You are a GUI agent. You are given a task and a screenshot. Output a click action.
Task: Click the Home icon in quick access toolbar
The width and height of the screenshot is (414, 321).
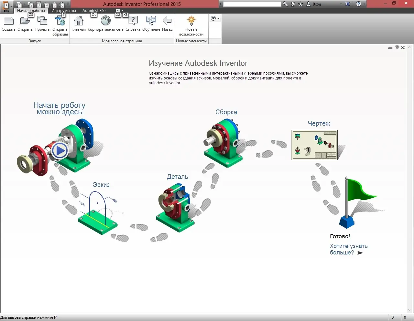61,5
